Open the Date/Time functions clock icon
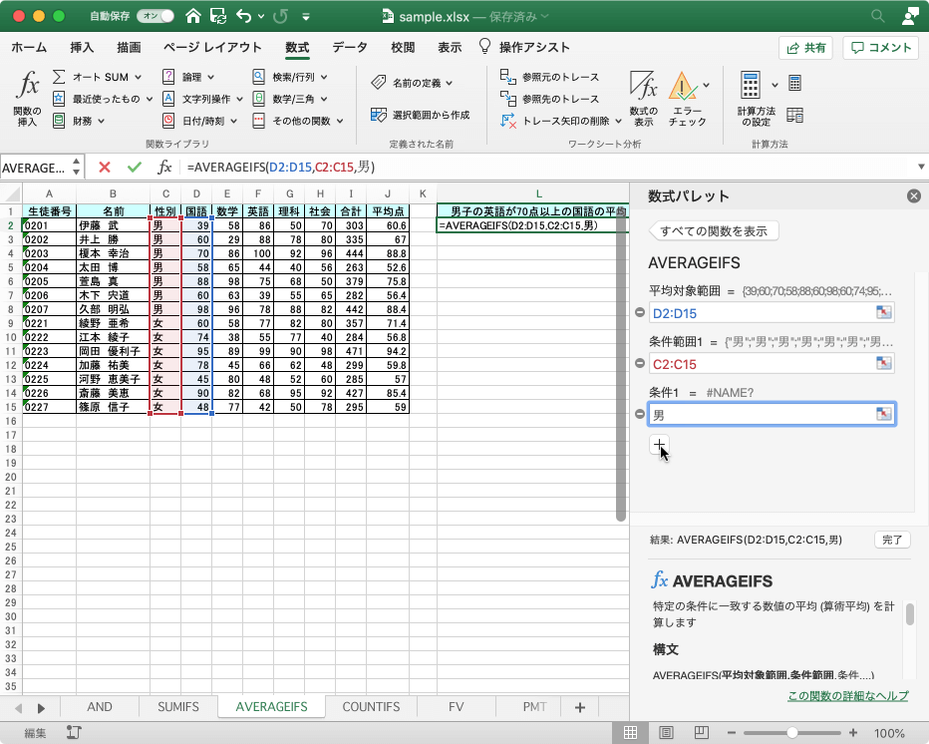 (x=168, y=121)
